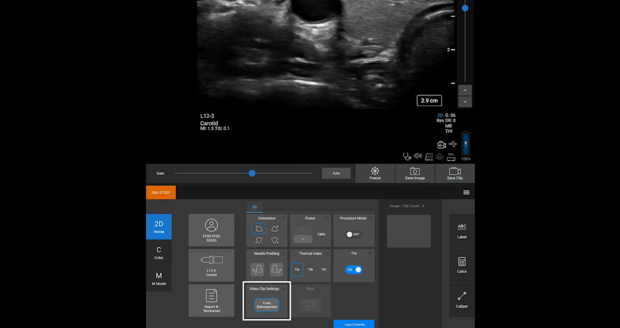This screenshot has height=328, width=620.
Task: Click the Gain slider handle
Action: (x=252, y=173)
